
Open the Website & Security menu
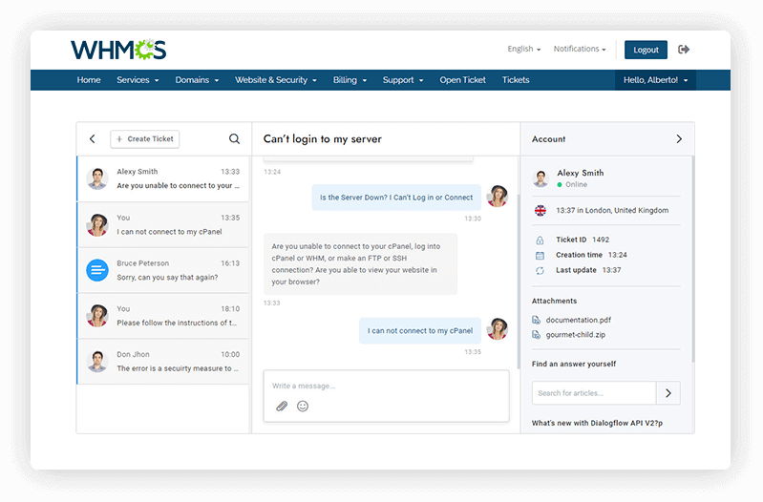(x=276, y=80)
